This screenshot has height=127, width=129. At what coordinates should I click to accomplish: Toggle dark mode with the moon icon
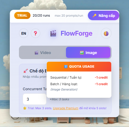pyautogui.click(x=106, y=34)
